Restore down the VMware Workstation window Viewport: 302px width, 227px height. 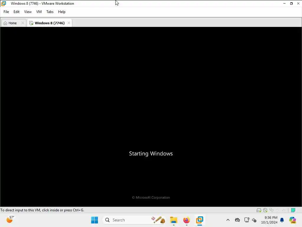tap(291, 4)
